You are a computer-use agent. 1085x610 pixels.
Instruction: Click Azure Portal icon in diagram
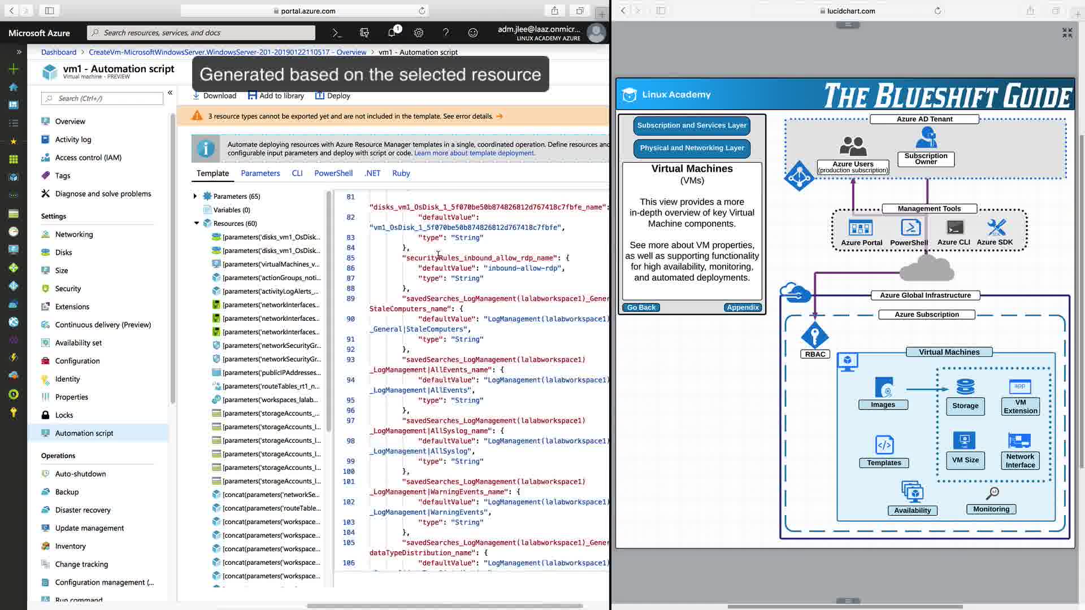861,228
